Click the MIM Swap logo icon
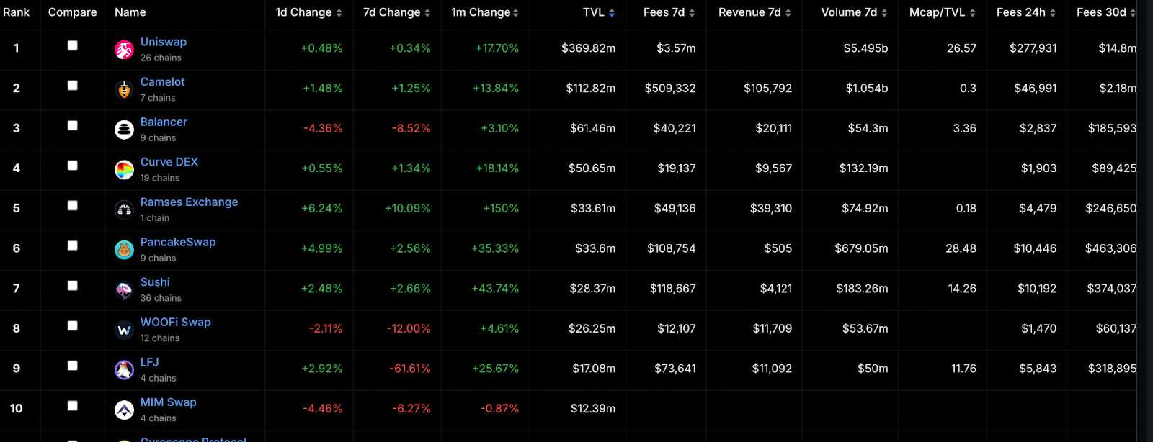The height and width of the screenshot is (442, 1153). [124, 410]
